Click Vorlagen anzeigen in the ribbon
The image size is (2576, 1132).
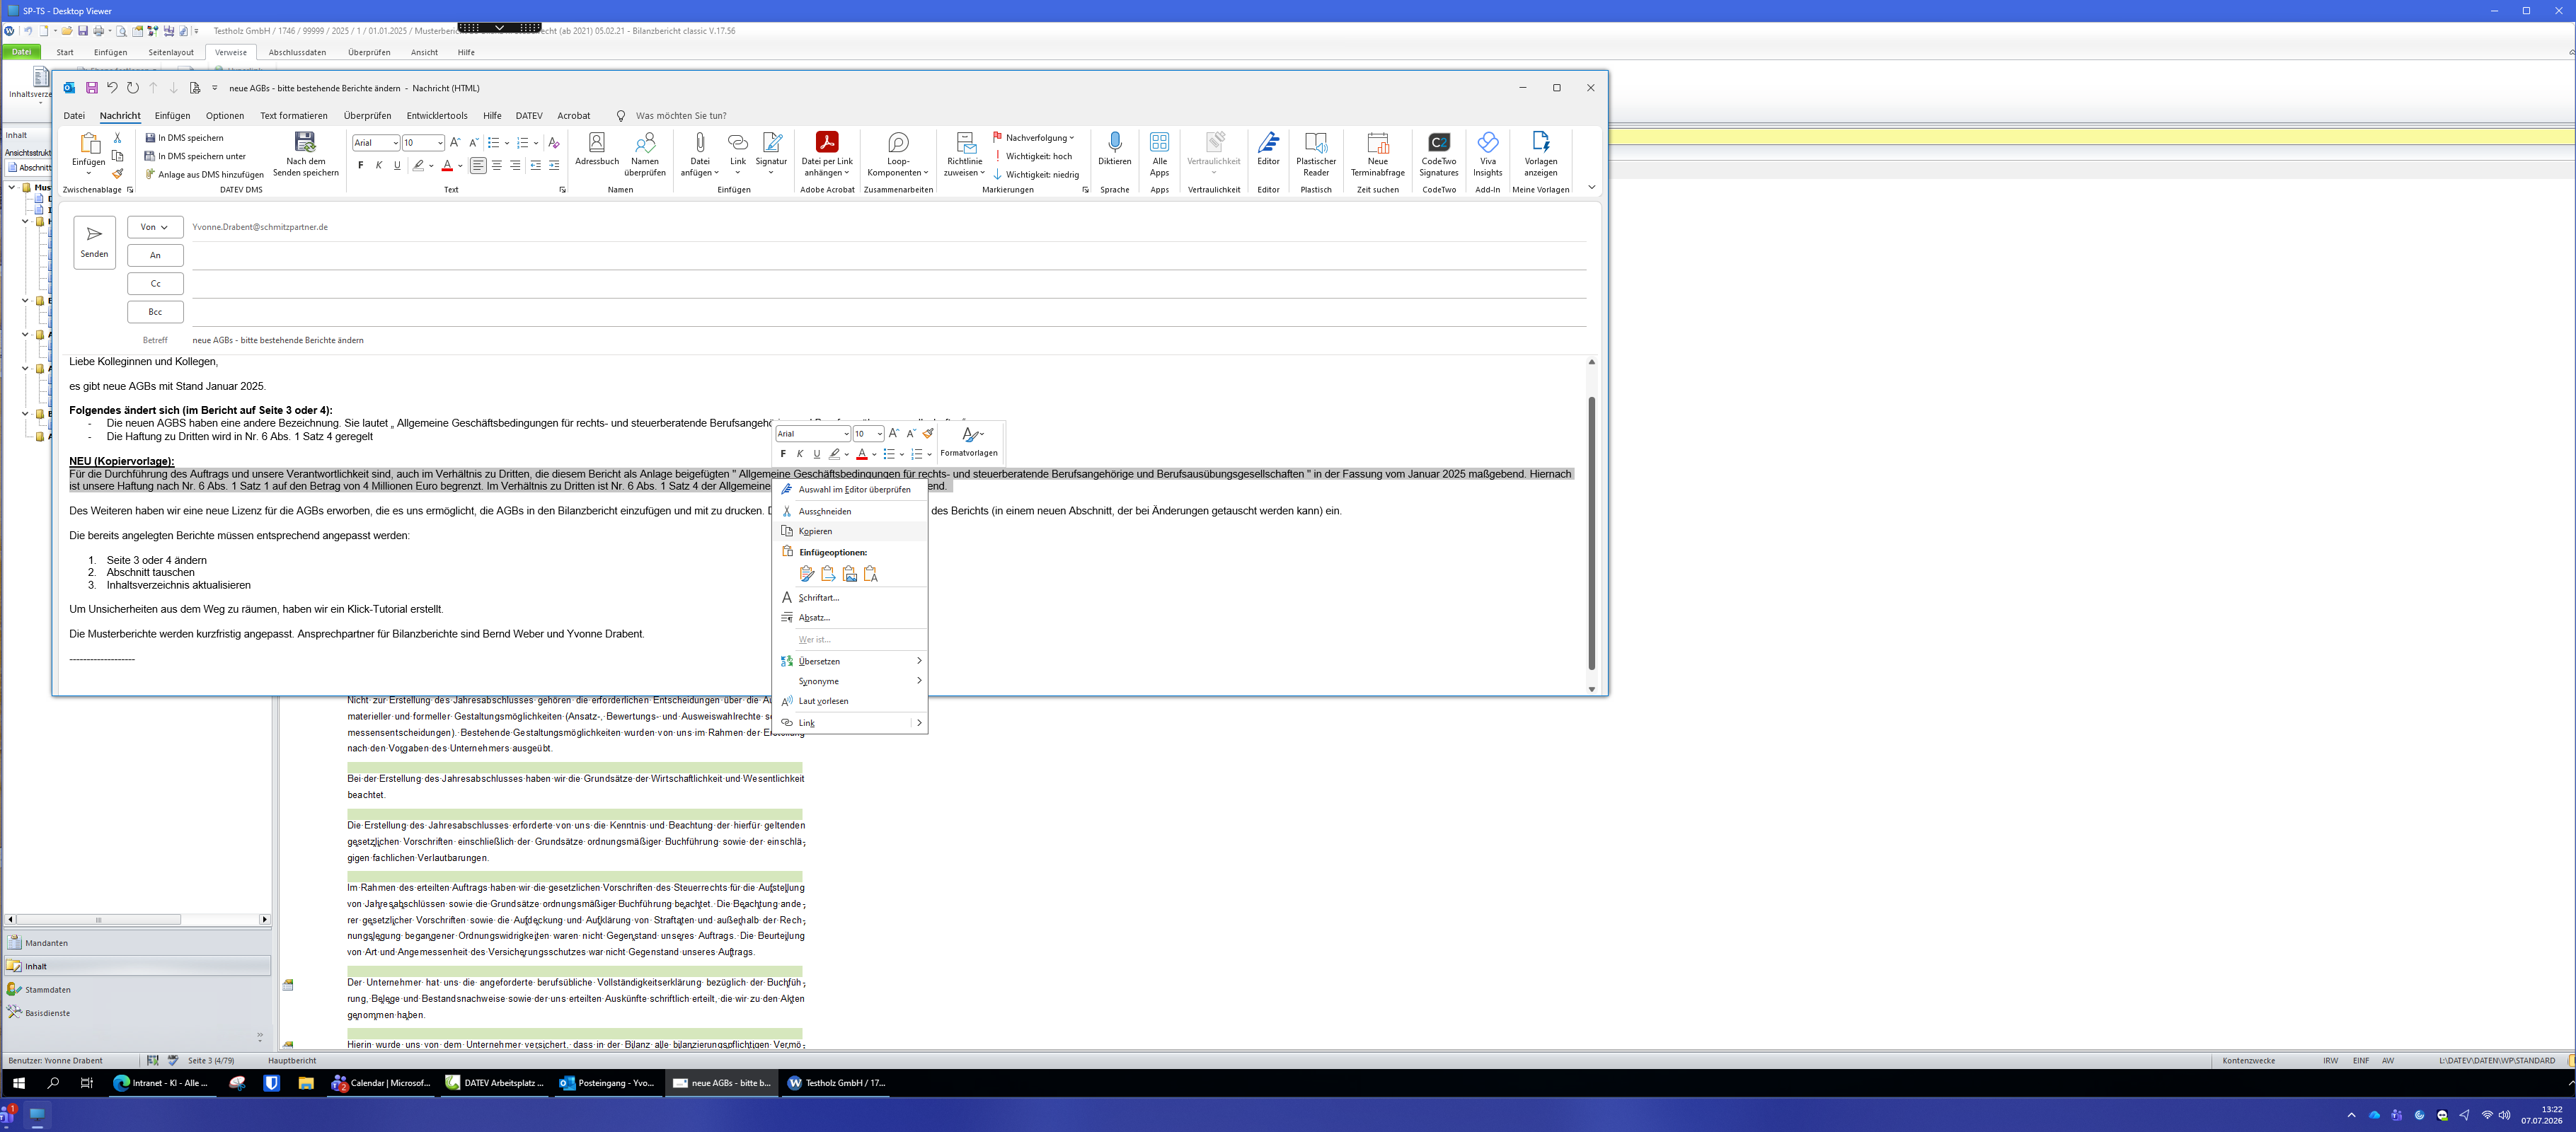pyautogui.click(x=1541, y=154)
